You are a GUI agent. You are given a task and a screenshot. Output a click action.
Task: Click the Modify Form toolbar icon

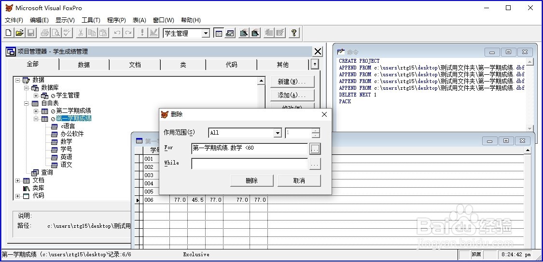click(x=153, y=33)
